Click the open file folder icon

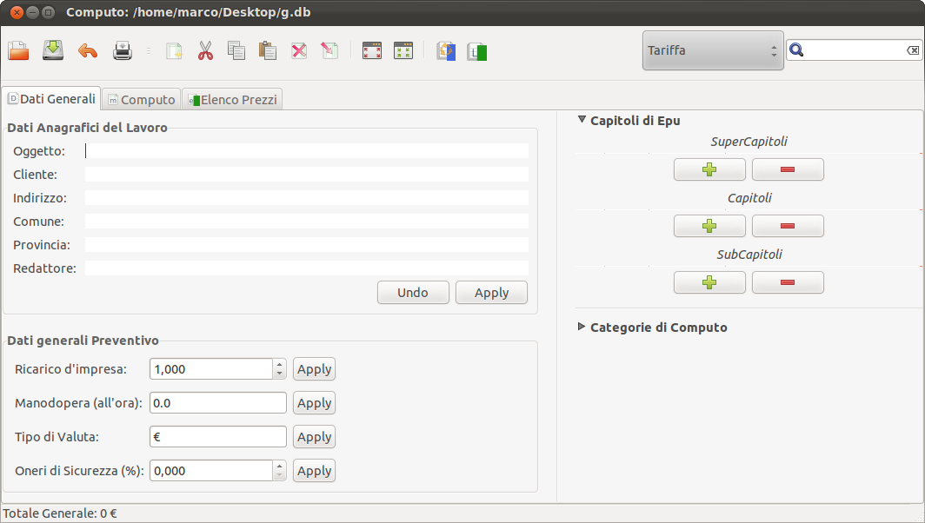pos(18,50)
